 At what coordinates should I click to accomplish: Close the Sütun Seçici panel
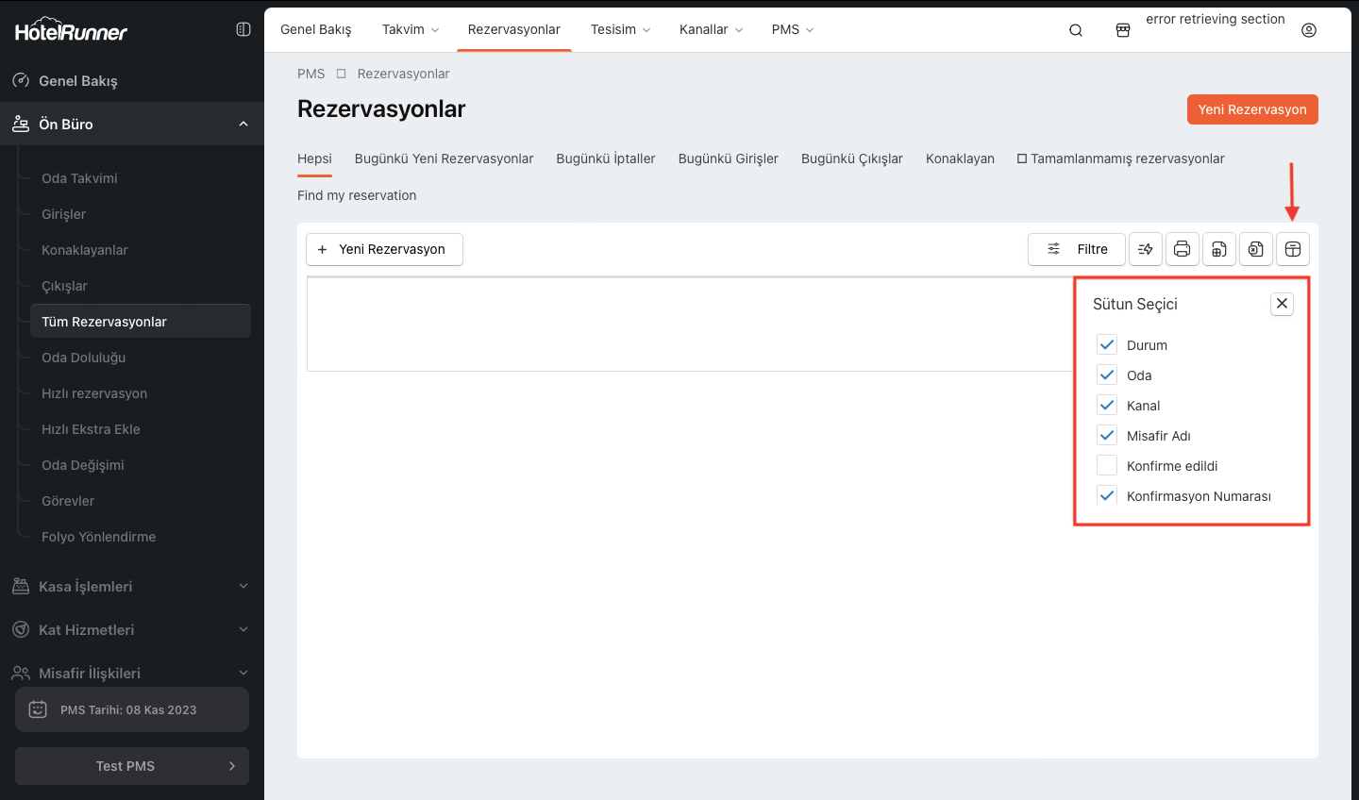pyautogui.click(x=1281, y=304)
